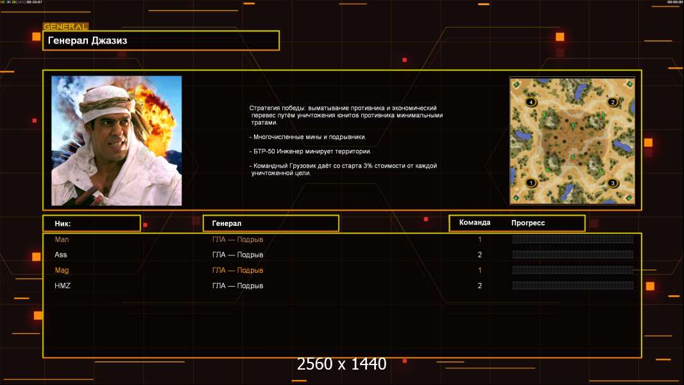Click team number 1 in Mag's row

click(x=480, y=270)
